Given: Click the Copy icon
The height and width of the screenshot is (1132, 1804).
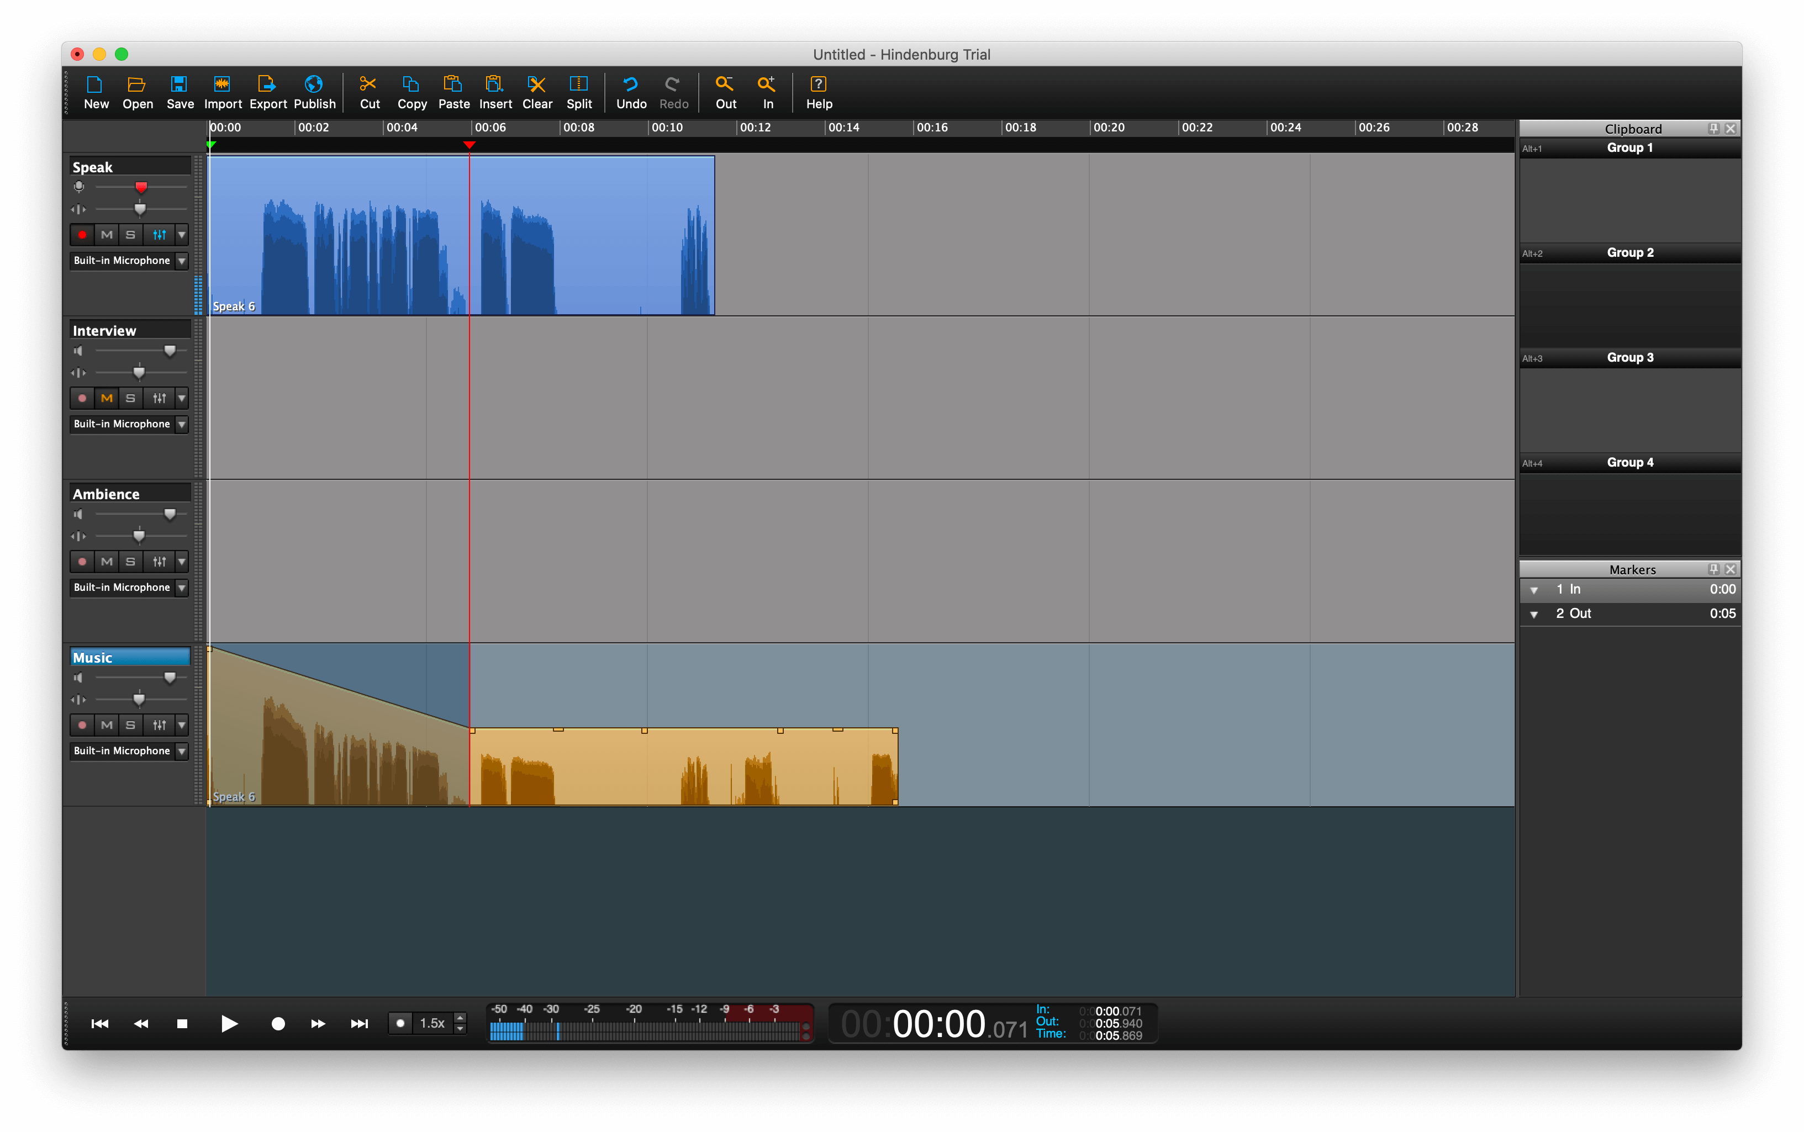Looking at the screenshot, I should 411,91.
